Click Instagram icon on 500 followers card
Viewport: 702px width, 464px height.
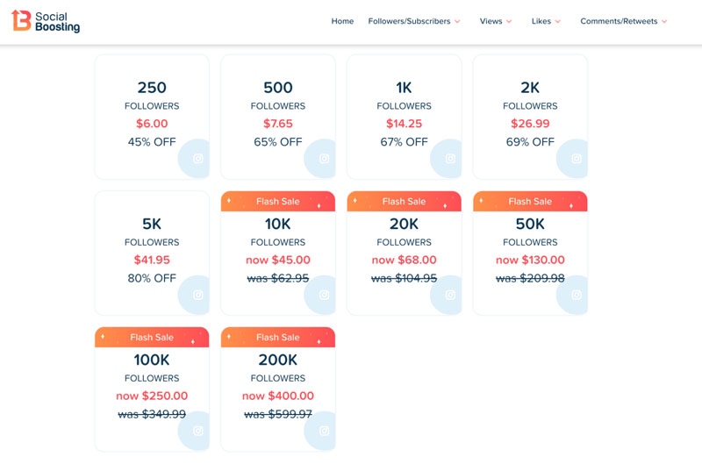pos(324,159)
